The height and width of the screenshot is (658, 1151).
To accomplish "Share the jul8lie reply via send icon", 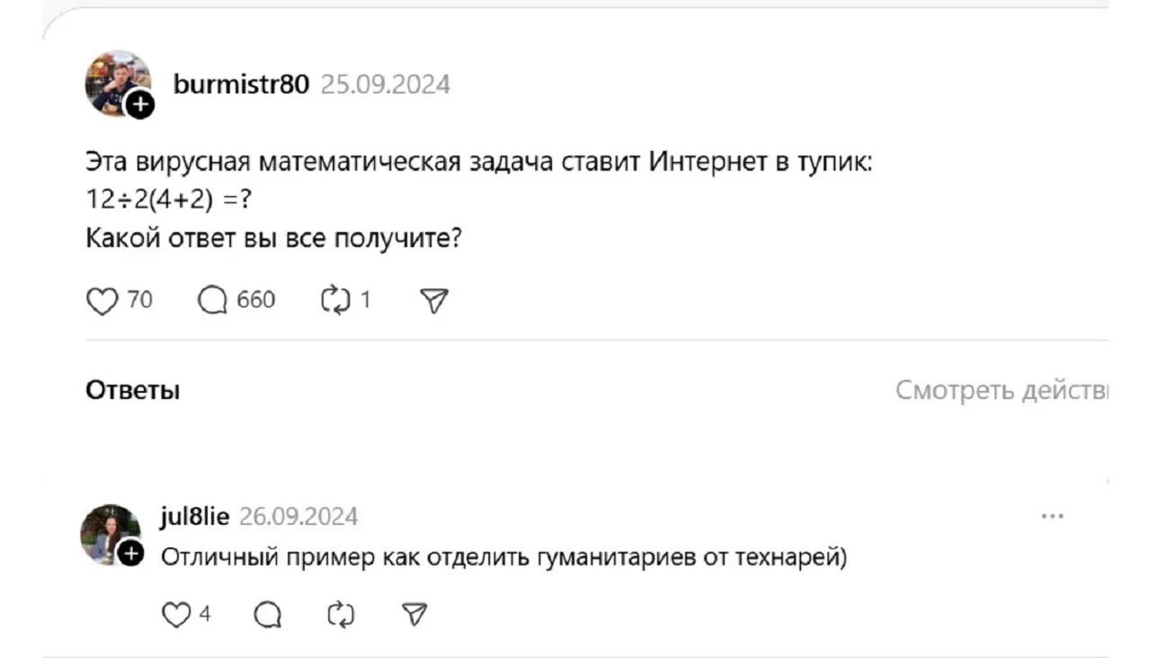I will tap(414, 615).
